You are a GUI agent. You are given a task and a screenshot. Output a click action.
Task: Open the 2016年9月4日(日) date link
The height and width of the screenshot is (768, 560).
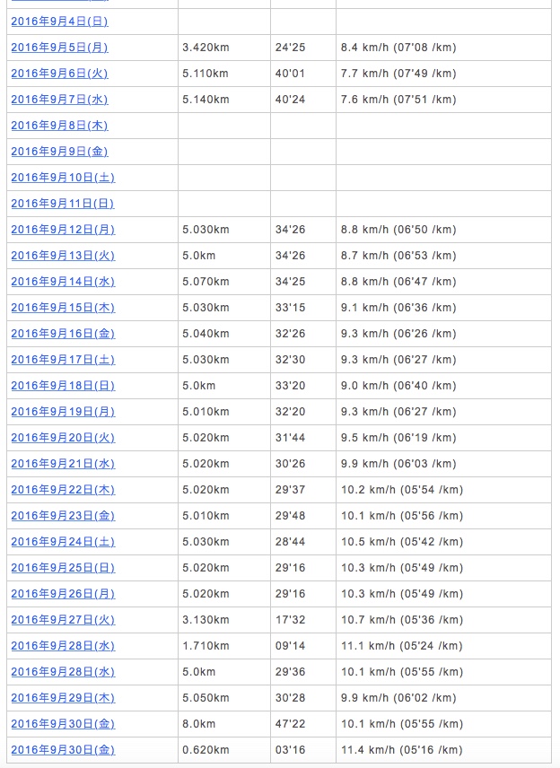tap(59, 22)
